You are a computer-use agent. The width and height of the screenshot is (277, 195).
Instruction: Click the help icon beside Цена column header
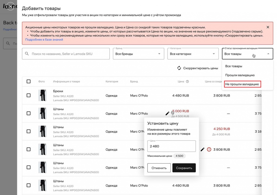(x=187, y=82)
